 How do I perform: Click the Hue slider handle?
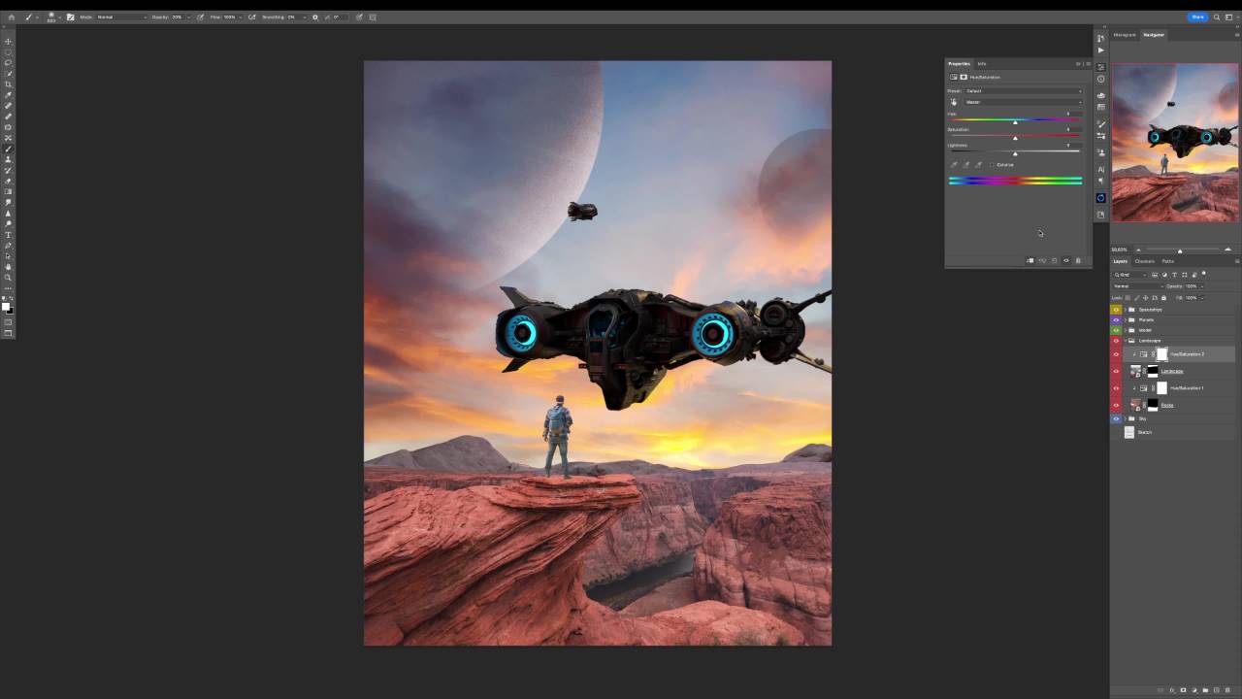[1015, 122]
